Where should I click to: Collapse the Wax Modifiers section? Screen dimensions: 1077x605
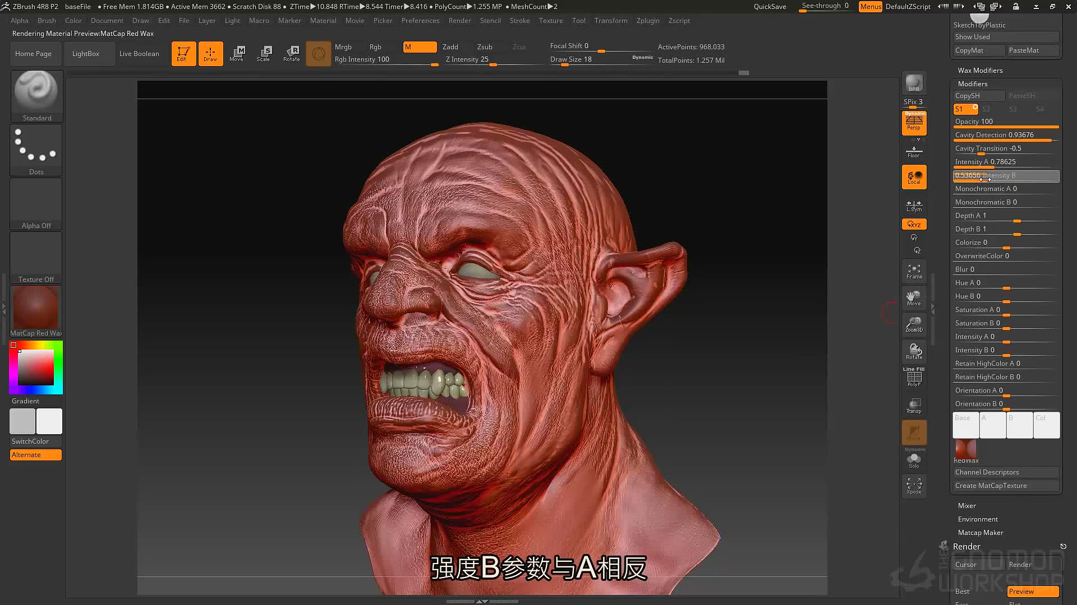[x=980, y=71]
